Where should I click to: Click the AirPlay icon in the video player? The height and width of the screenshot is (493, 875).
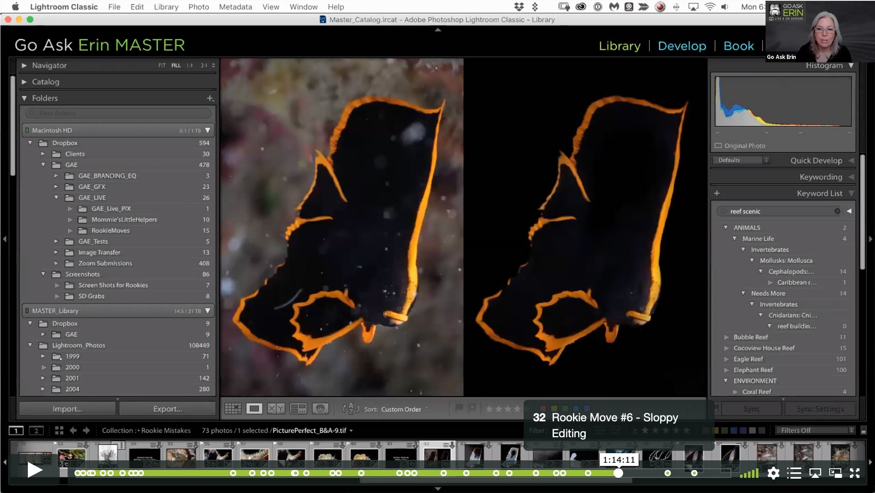click(x=815, y=473)
